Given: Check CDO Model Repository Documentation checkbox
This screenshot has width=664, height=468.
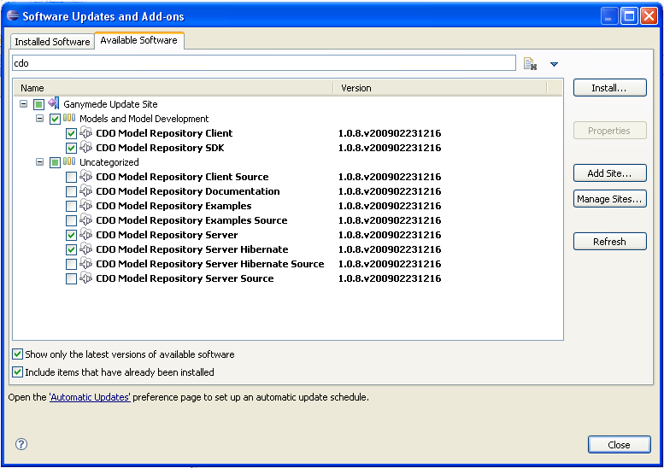Looking at the screenshot, I should tap(71, 191).
